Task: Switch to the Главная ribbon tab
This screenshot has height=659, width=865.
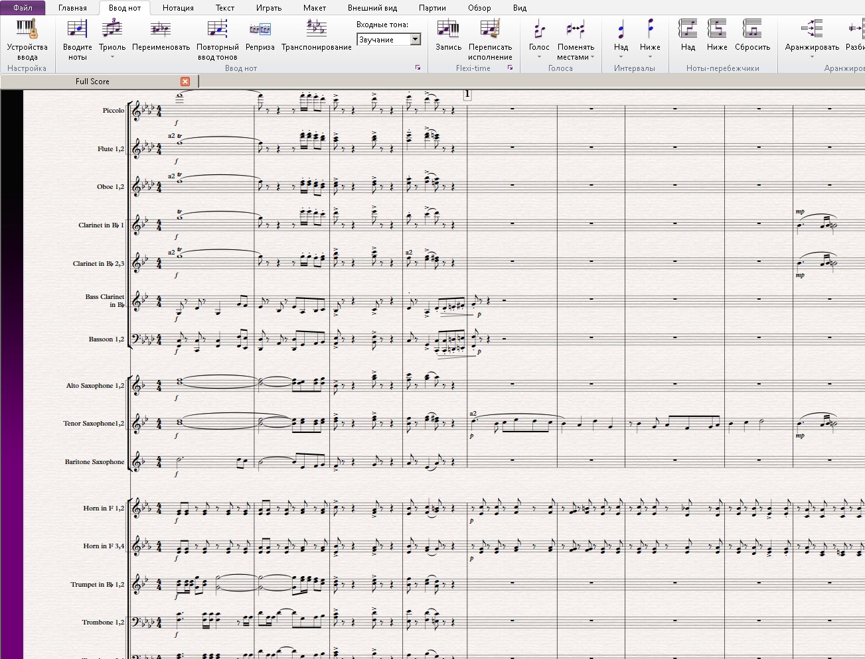Action: coord(72,8)
